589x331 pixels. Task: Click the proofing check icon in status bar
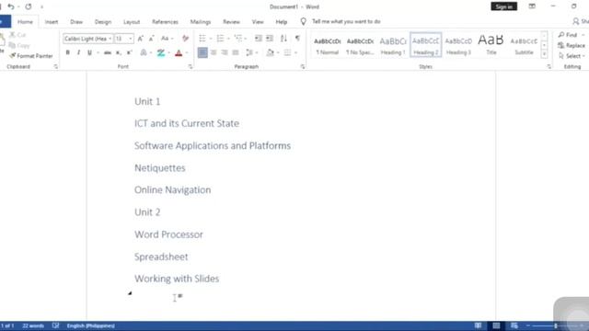[x=55, y=325]
